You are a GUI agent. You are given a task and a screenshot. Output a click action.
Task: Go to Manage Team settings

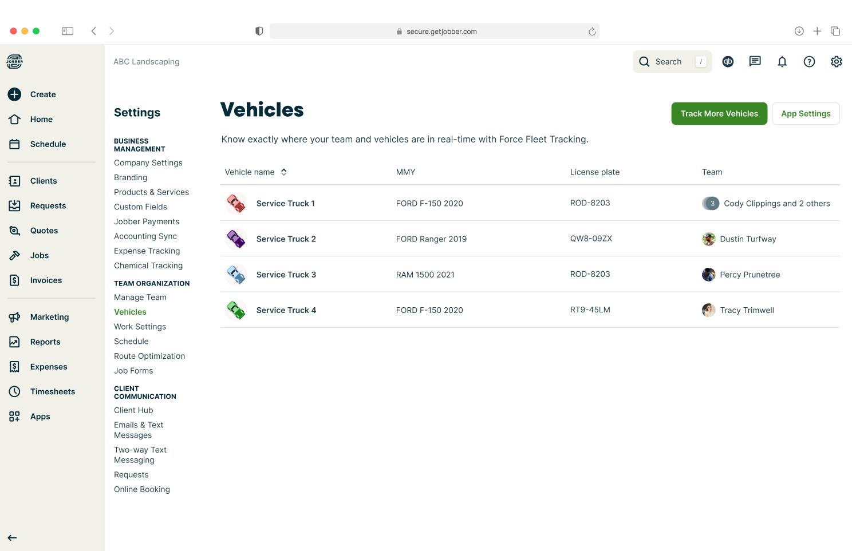pyautogui.click(x=140, y=298)
